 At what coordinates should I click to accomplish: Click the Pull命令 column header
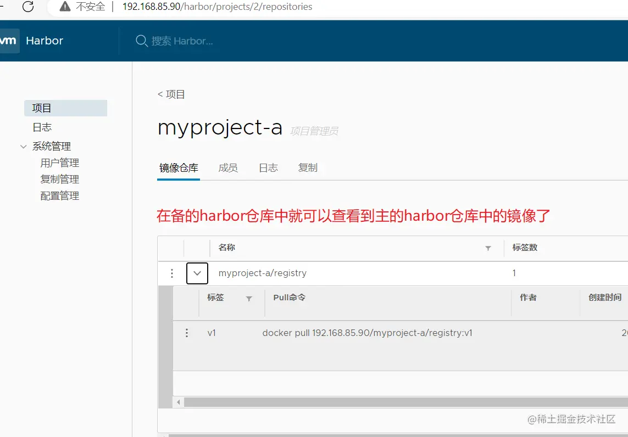click(289, 298)
